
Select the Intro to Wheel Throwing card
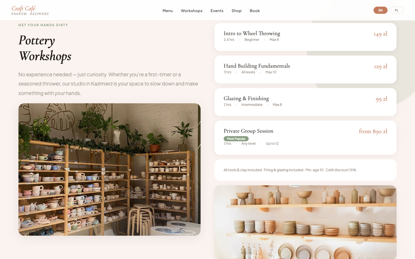(x=305, y=37)
